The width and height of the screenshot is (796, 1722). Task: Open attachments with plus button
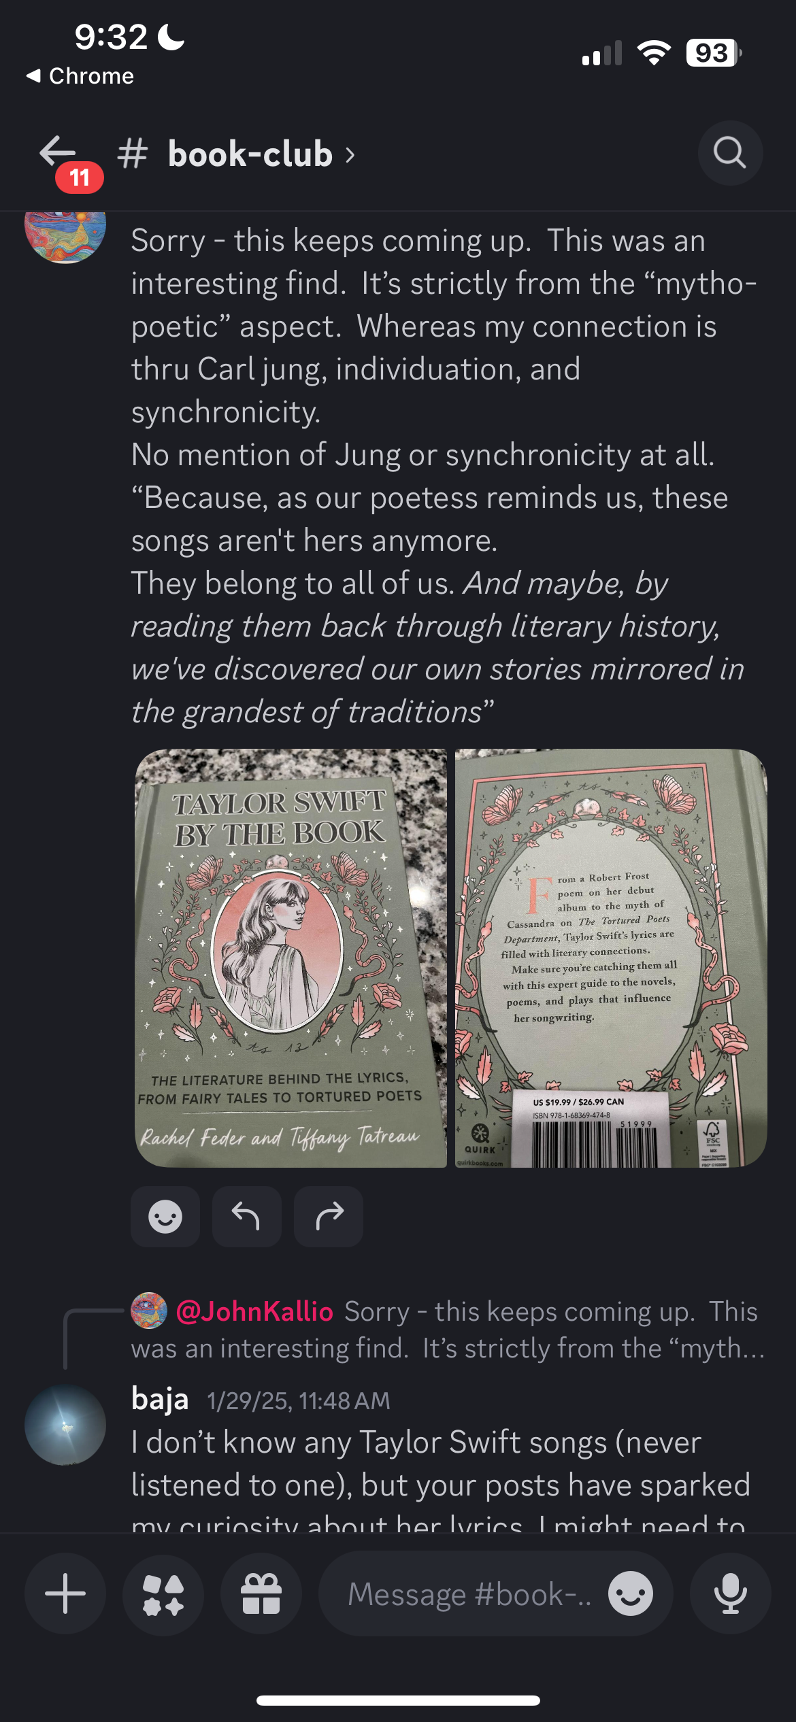(65, 1593)
